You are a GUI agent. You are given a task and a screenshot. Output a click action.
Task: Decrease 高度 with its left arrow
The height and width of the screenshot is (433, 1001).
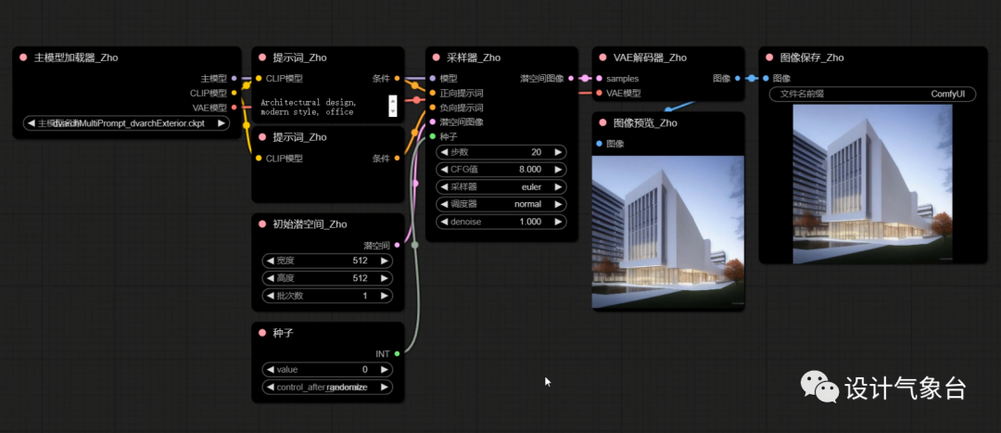click(270, 278)
